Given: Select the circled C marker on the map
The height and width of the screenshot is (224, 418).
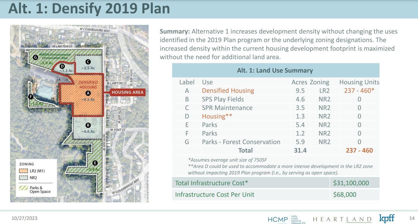Looking at the screenshot, I should click(88, 62).
